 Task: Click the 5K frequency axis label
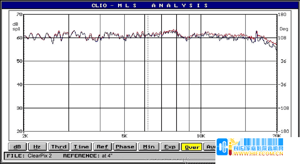click(124, 136)
